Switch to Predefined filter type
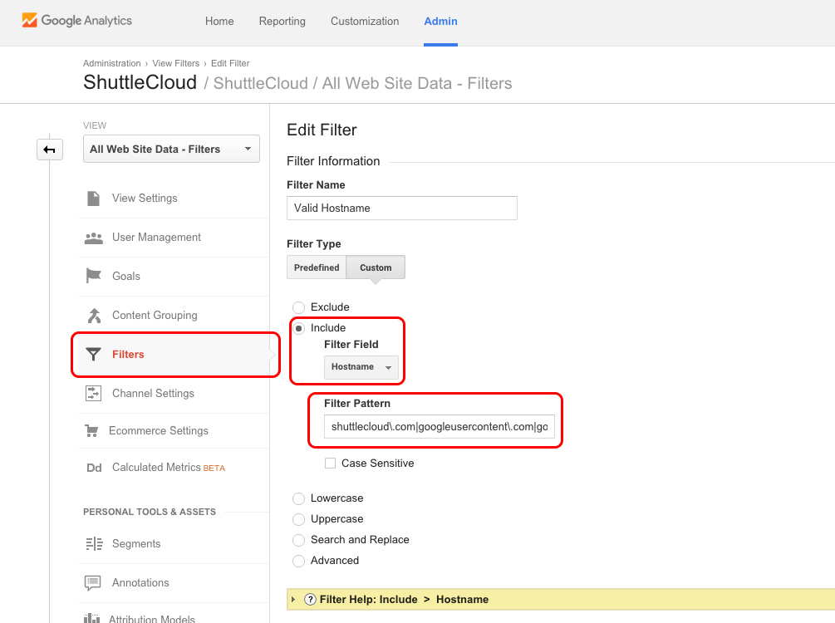 [x=317, y=267]
